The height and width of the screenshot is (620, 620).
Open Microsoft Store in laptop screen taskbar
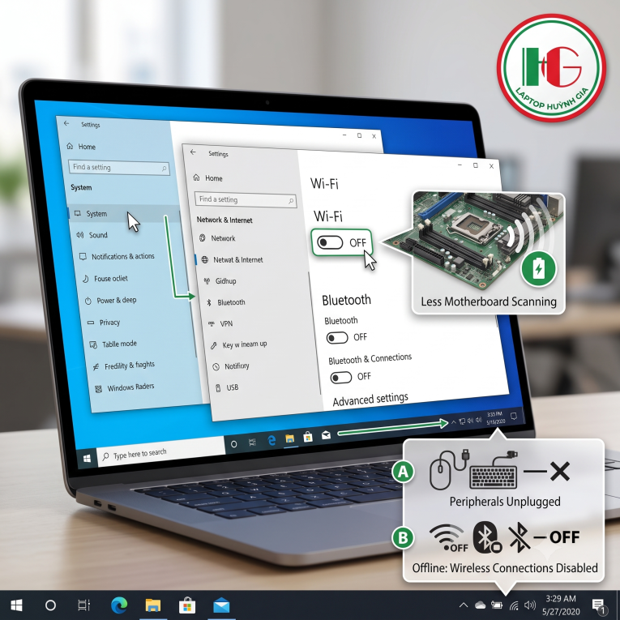[x=308, y=437]
